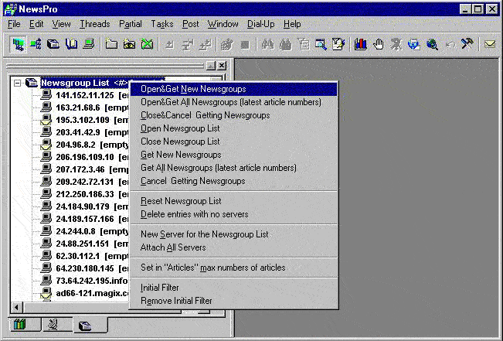Screen dimensions: 503x341
Task: Open the Threads menu
Action: [95, 24]
